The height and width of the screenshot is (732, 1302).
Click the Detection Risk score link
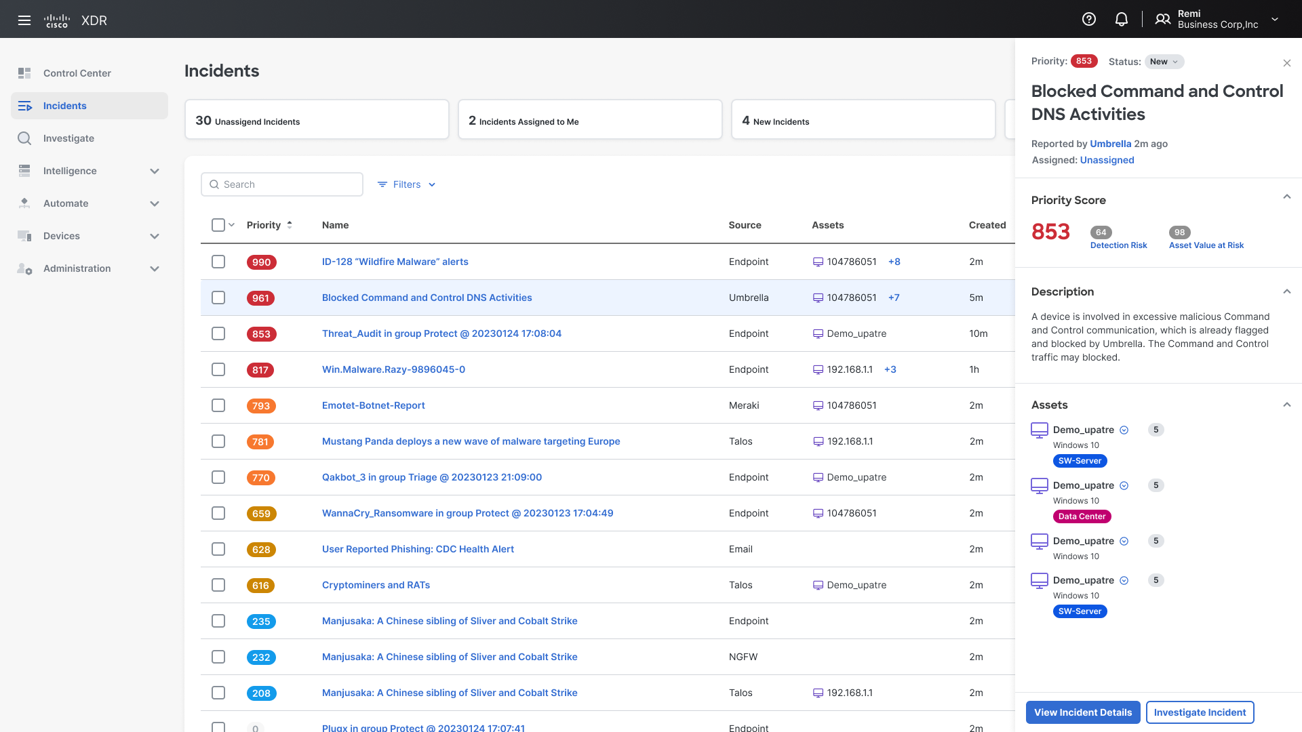coord(1118,245)
